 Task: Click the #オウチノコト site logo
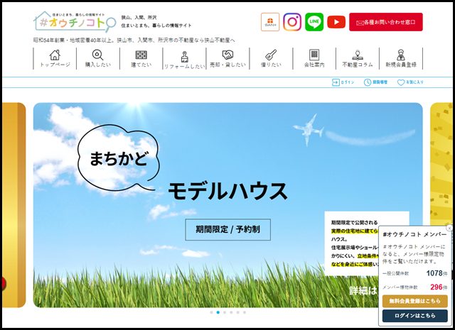point(75,22)
